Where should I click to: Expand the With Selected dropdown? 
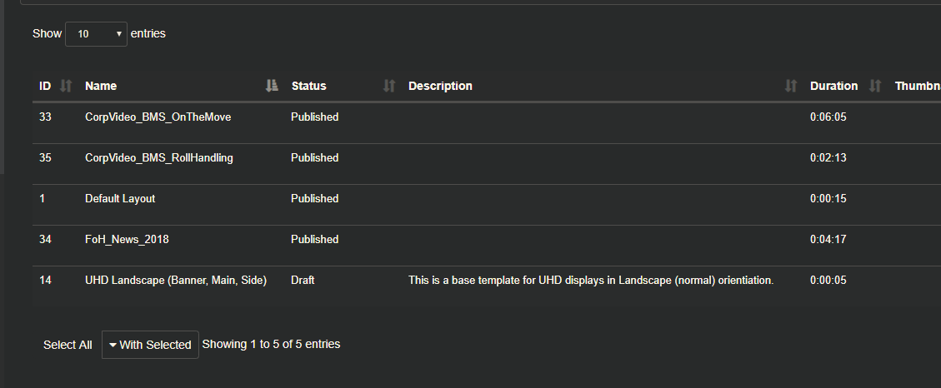pos(150,345)
